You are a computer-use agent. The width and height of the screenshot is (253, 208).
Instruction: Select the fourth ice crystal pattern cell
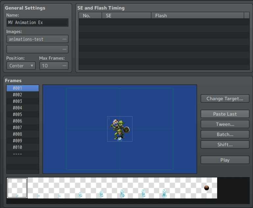click(x=80, y=188)
